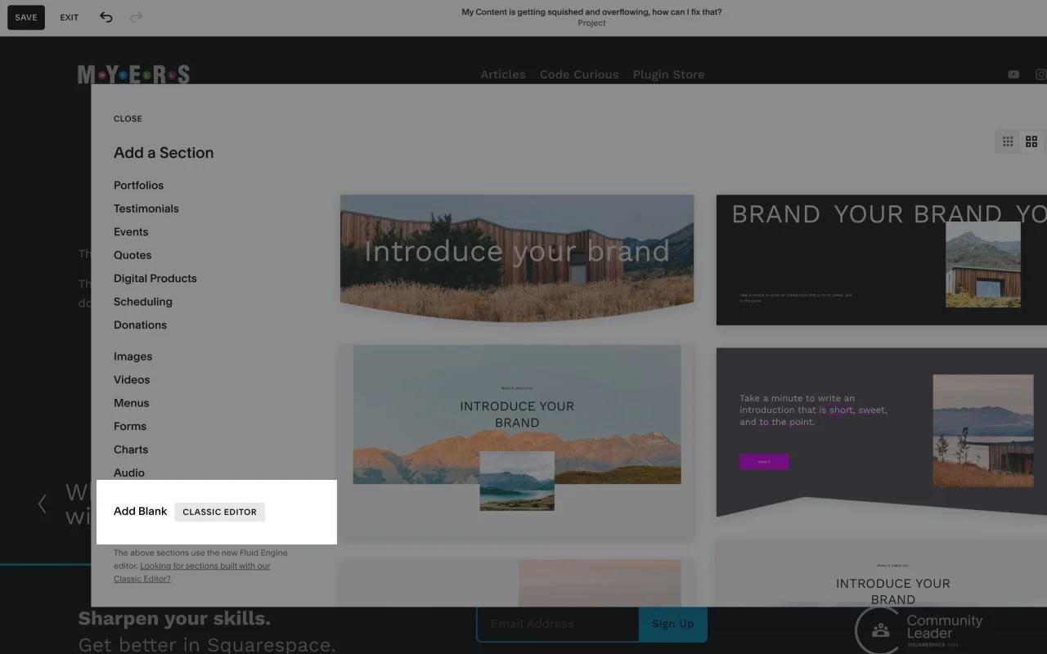Select the Scheduling category
This screenshot has width=1047, height=654.
142,302
